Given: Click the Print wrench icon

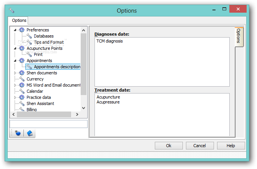Looking at the screenshot, I should pyautogui.click(x=29, y=54).
